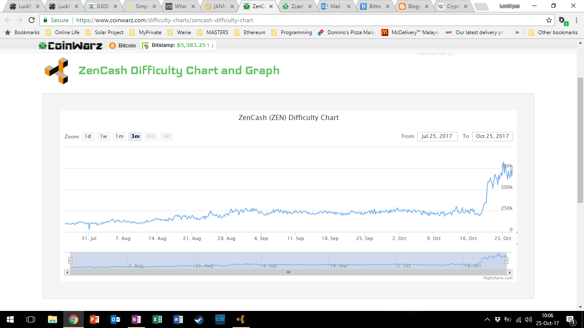Click the volume speaker tray icon
This screenshot has height=328, width=584.
[528, 319]
